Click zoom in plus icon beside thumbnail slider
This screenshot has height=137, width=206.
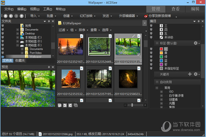(x=145, y=105)
